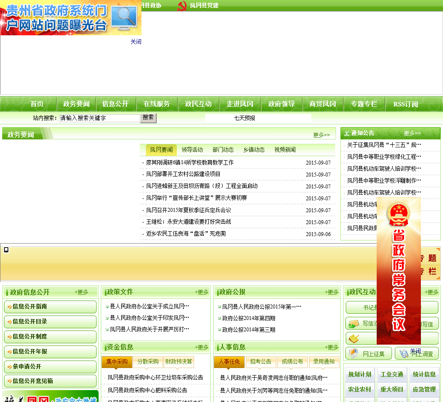
Task: Open 凤冈县人民政府公报2015年第一… link
Action: click(262, 307)
